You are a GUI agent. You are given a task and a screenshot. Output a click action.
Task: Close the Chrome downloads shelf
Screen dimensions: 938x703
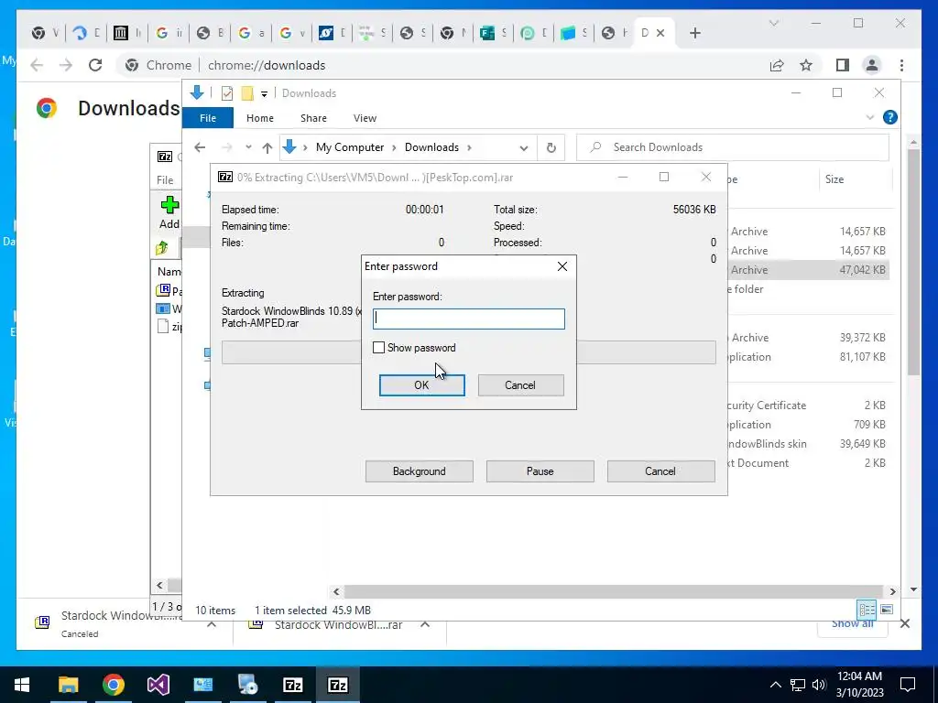(x=904, y=623)
